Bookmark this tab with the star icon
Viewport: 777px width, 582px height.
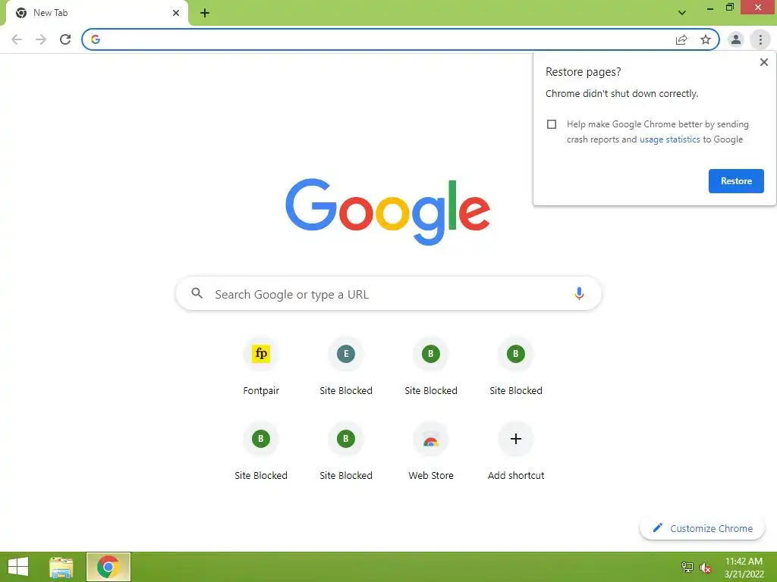(706, 39)
